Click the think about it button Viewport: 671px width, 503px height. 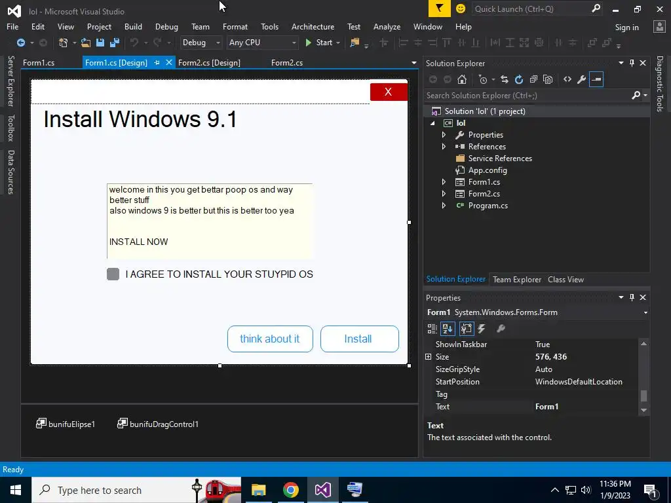click(270, 339)
